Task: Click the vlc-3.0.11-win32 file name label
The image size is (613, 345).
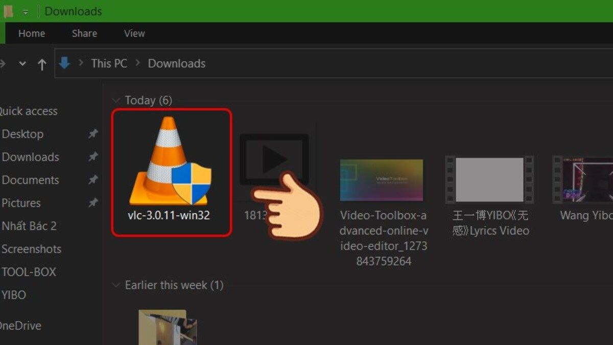Action: coord(169,215)
